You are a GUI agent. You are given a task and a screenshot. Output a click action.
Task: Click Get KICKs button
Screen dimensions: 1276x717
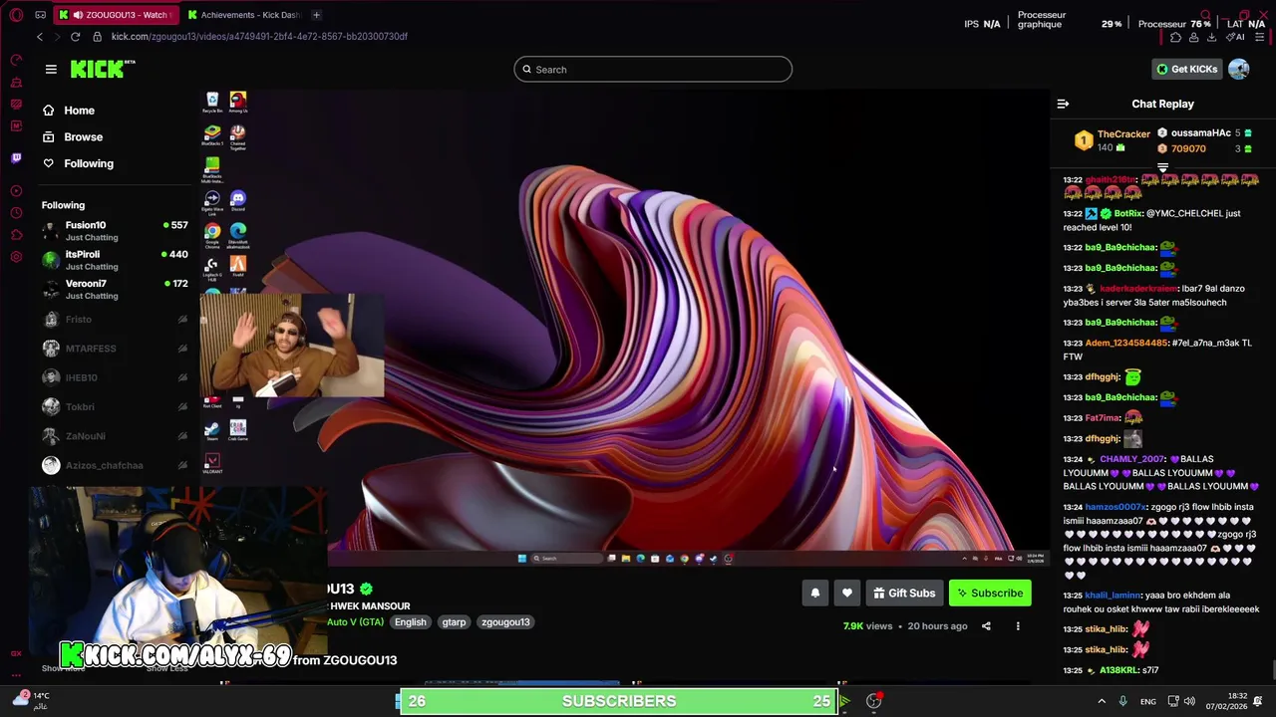[1186, 69]
